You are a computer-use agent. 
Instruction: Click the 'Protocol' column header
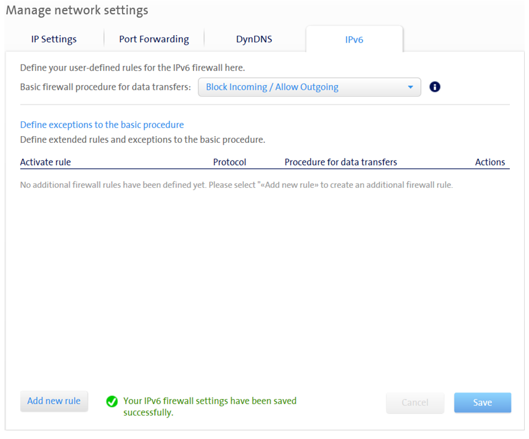(x=229, y=163)
